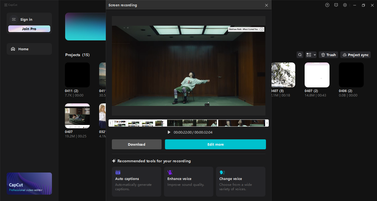Open the project search icon
377x201 pixels.
click(x=300, y=55)
